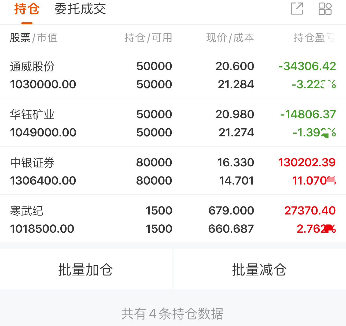This screenshot has height=326, width=346.
Task: Select market value 1018500.00
Action: tap(42, 229)
